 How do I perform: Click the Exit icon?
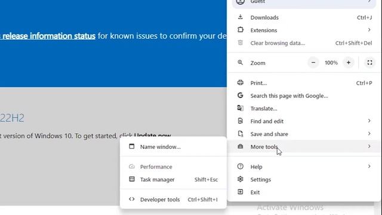click(x=240, y=192)
